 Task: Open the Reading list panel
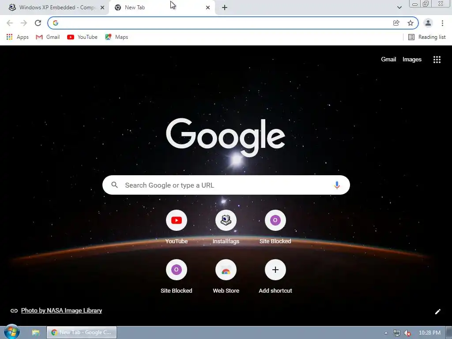point(427,37)
